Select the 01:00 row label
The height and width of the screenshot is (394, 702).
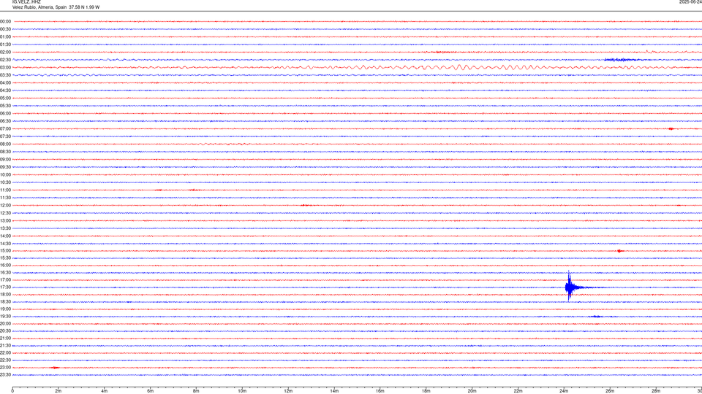5,36
